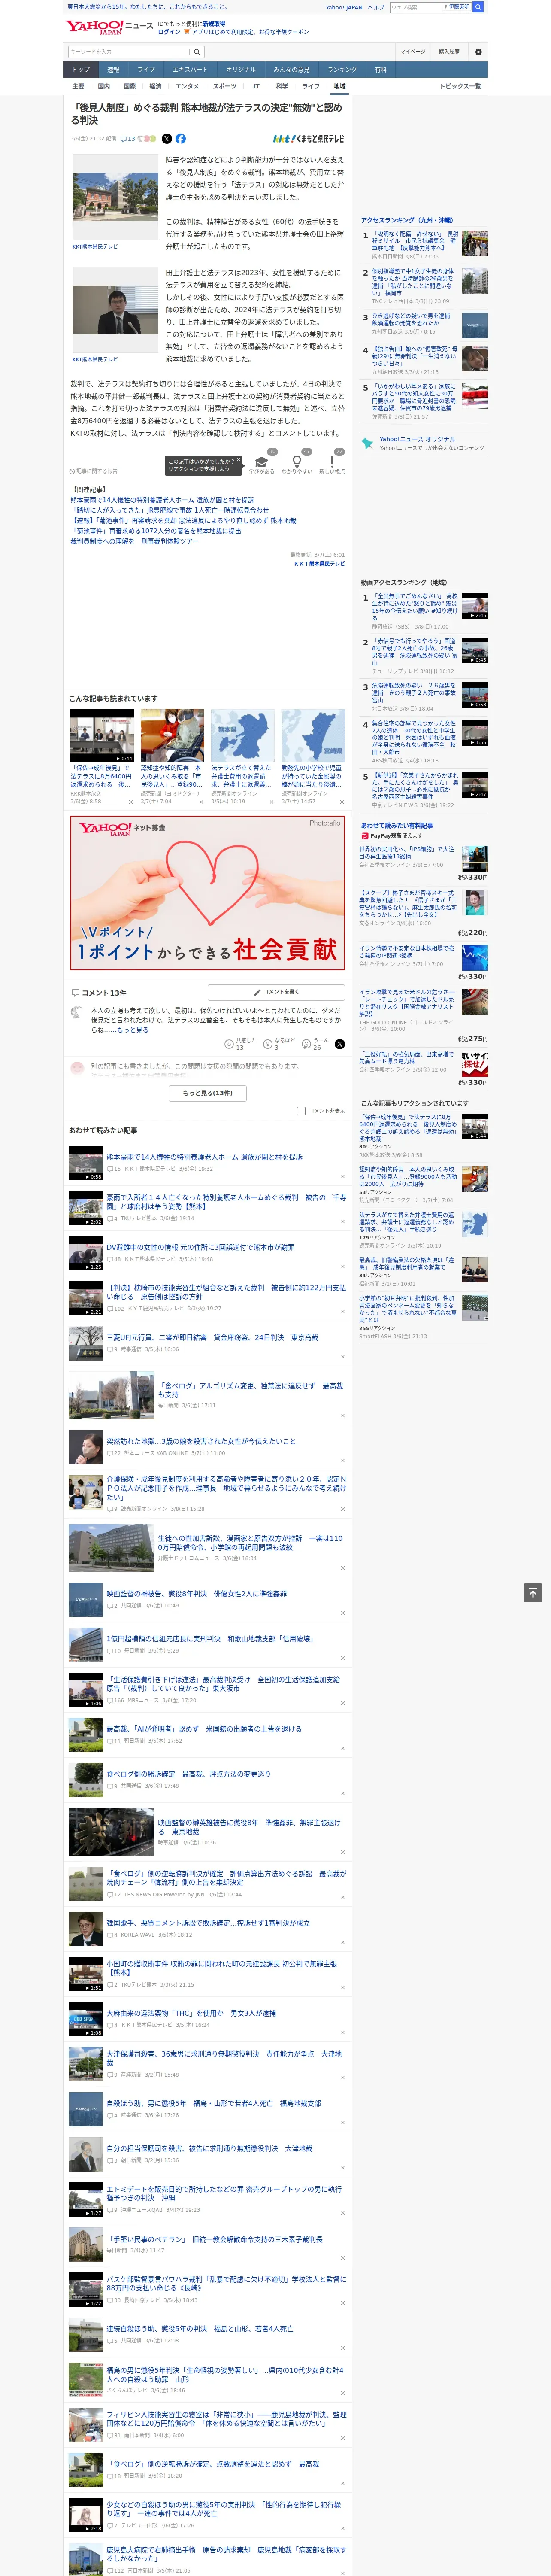The width and height of the screenshot is (551, 2576).
Task: Open the 食べログ側の勝訴確定 article
Action: [188, 1774]
